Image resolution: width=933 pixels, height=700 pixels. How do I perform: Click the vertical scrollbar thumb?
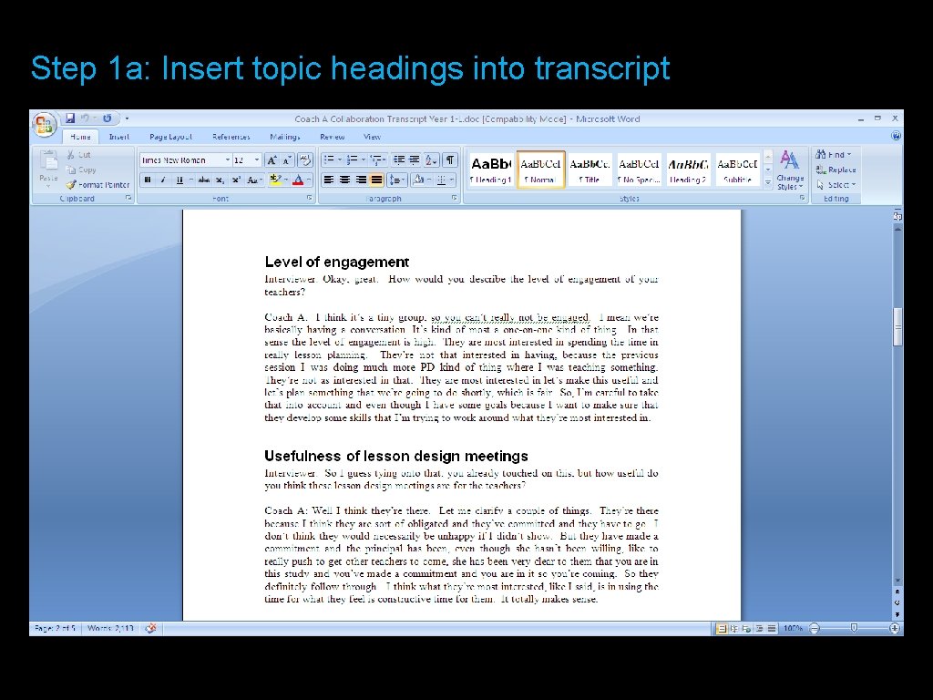tap(897, 327)
